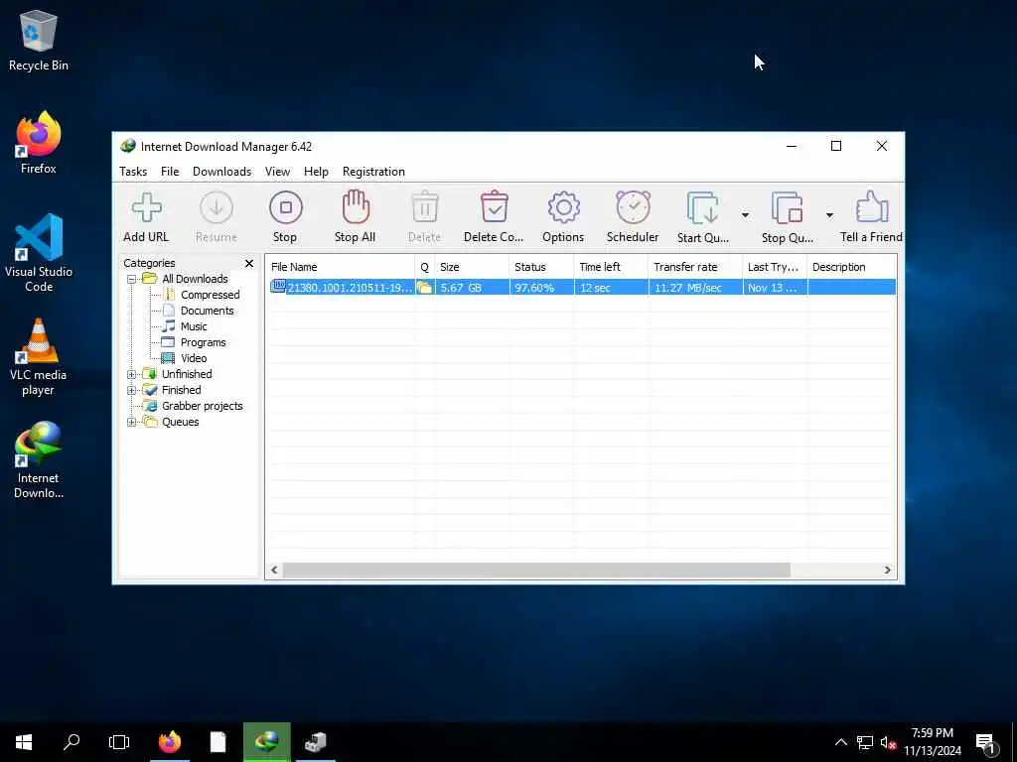Open the Help menu

tap(316, 172)
